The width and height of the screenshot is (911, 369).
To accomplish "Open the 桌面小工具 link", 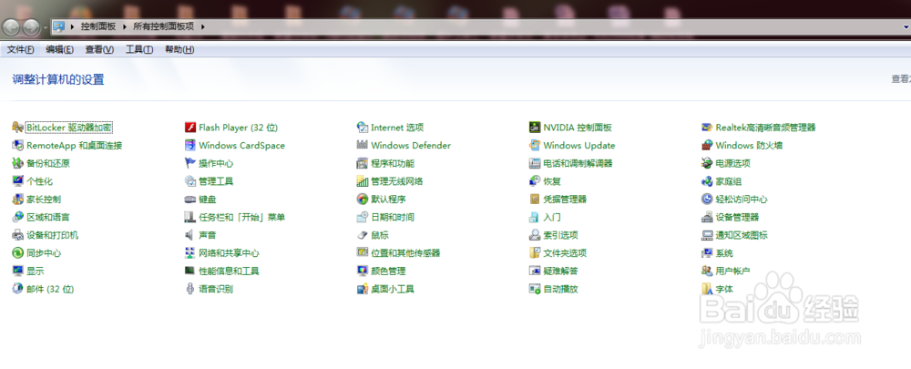I will [393, 290].
